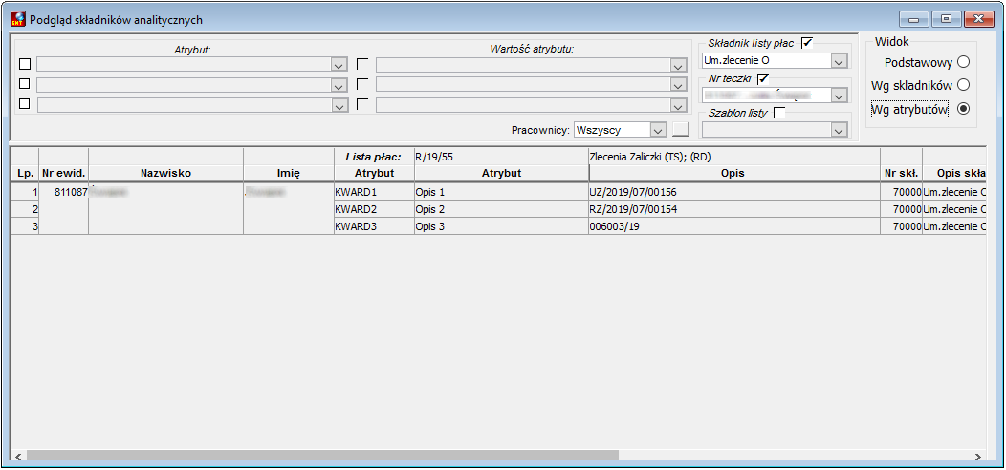Click the horizontal scrollbar thumb
The image size is (1006, 470).
[x=322, y=456]
